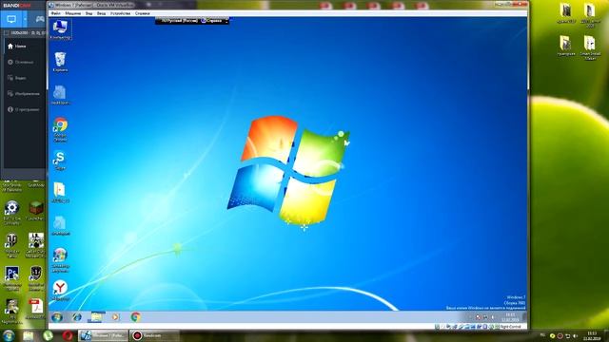The image size is (609, 342).
Task: Open the Ввод menu in VirtualBox
Action: pos(101,13)
